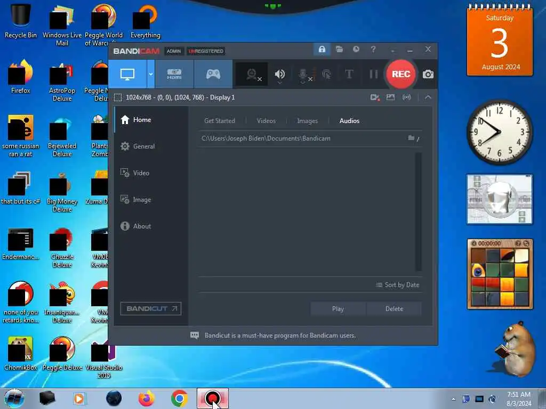Open media player taskbar icon
Viewport: 546px width, 409px height.
pos(79,398)
